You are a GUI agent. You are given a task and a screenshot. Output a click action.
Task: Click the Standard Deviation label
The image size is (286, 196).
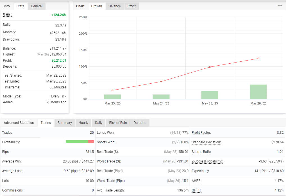(206, 142)
